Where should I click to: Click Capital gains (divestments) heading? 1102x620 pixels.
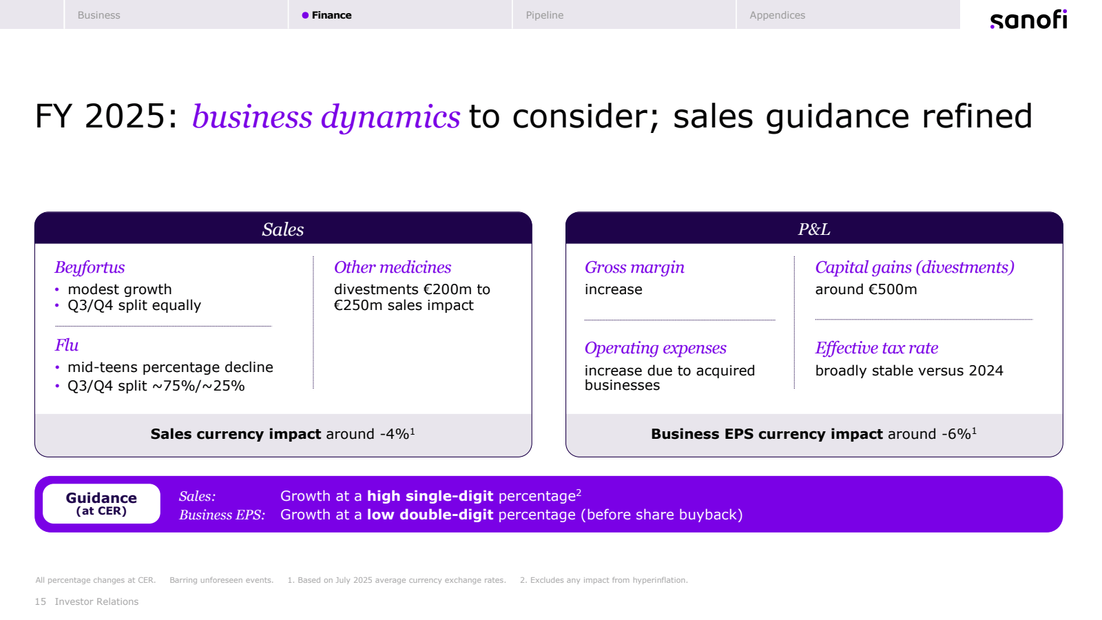[x=915, y=267]
